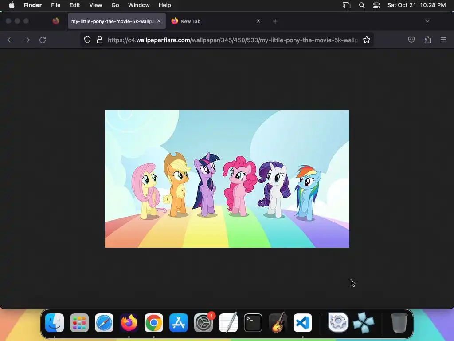Go back to the previous page

coord(11,40)
